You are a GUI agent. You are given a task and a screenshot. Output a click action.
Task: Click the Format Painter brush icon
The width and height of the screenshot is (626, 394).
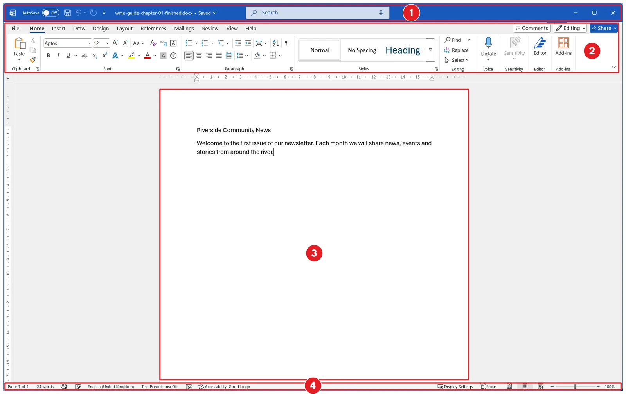(33, 60)
